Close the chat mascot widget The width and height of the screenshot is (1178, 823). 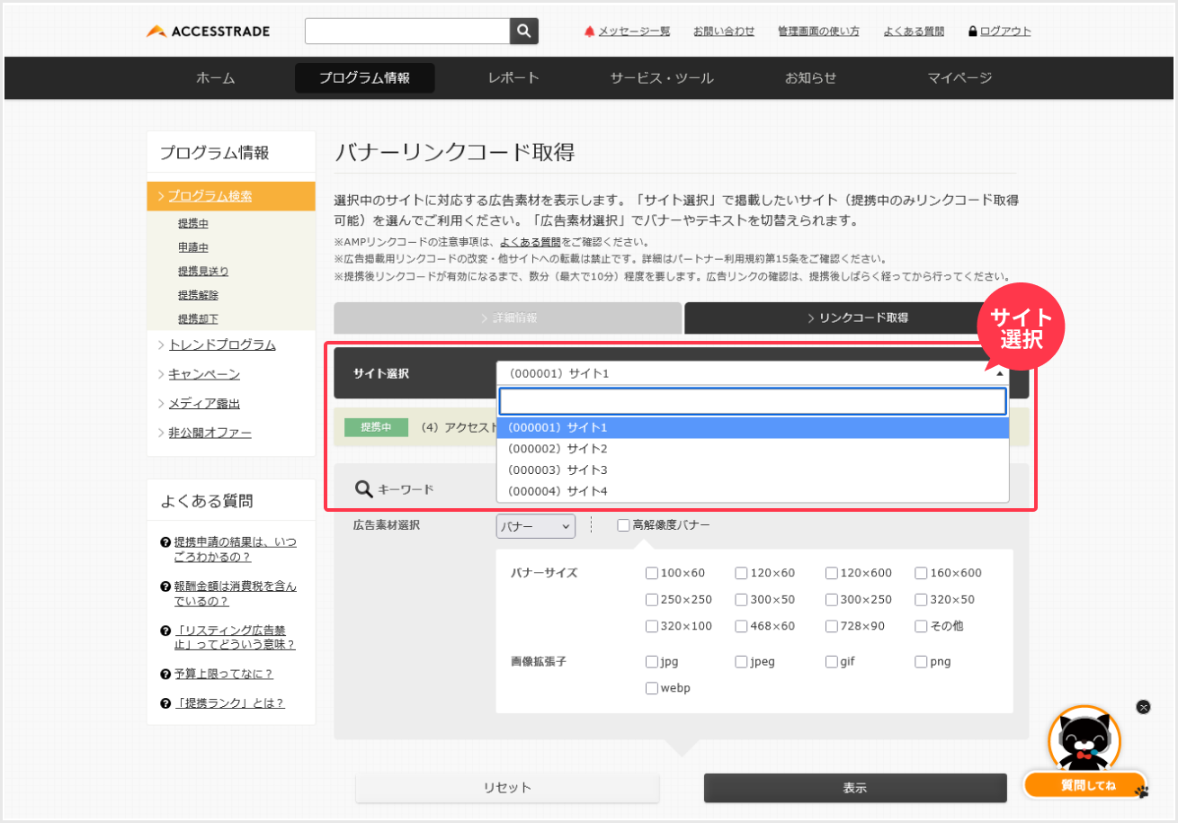pos(1143,707)
